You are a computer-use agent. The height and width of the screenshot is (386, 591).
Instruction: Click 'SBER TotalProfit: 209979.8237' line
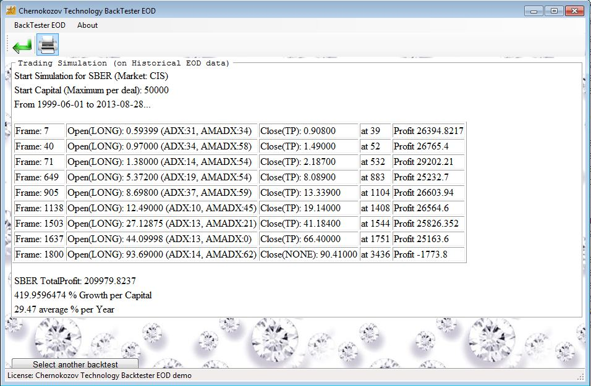click(x=75, y=281)
